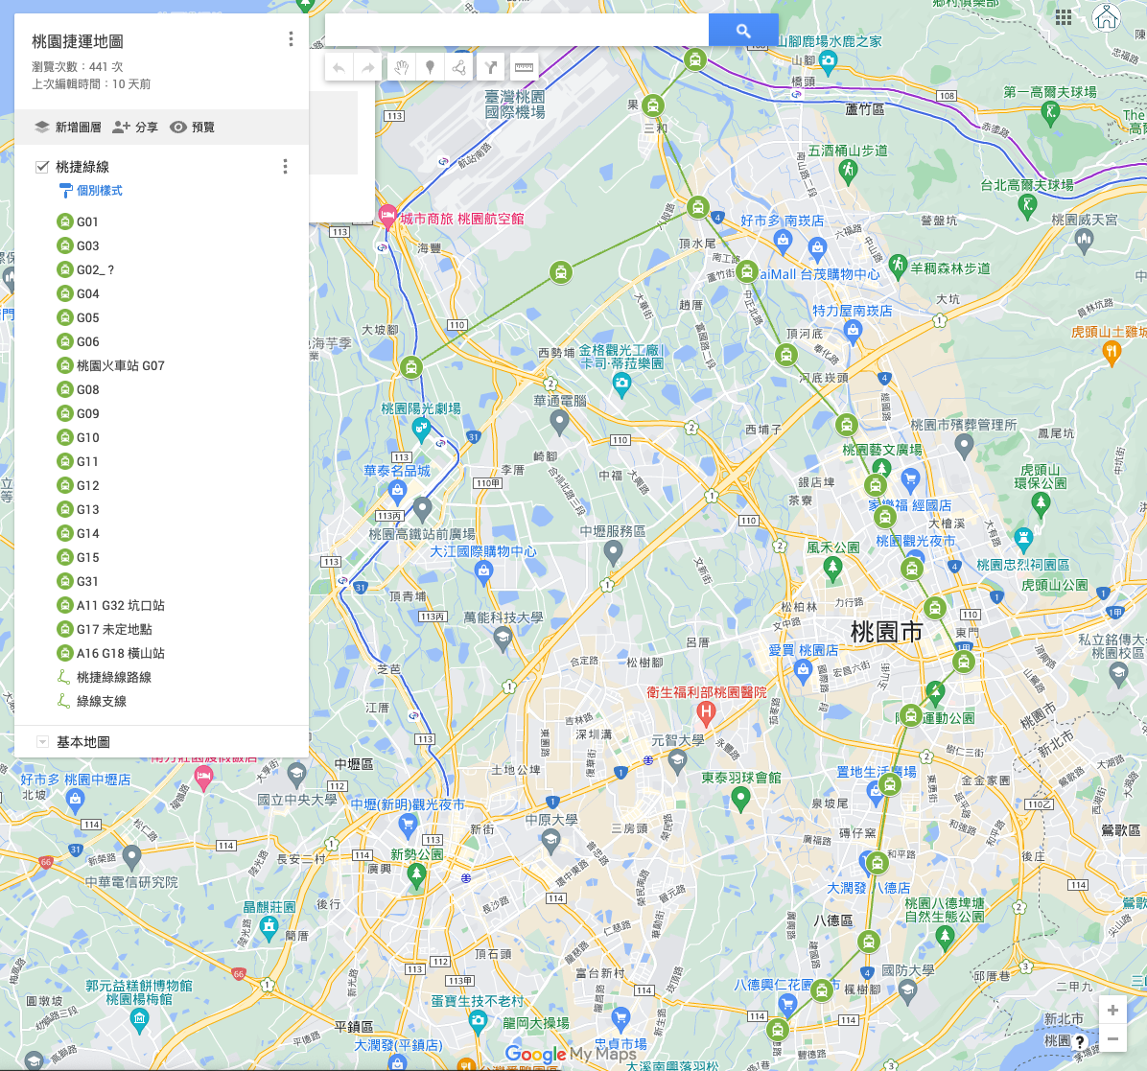Click the 山腳鹿場水鹿之家 camera marker

point(828,60)
